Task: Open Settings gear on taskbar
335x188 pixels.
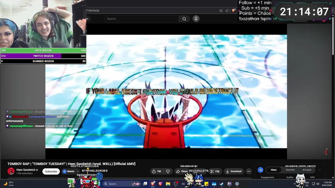Action: 237,184
